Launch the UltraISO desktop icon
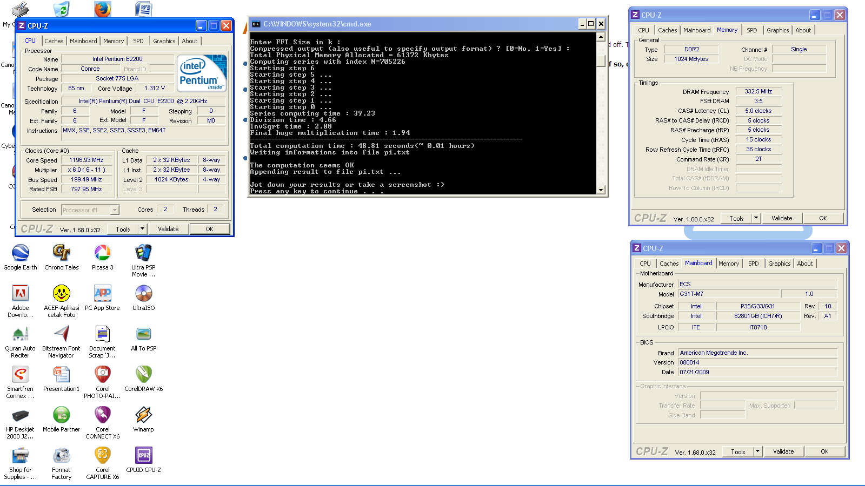This screenshot has width=865, height=486. click(x=143, y=293)
